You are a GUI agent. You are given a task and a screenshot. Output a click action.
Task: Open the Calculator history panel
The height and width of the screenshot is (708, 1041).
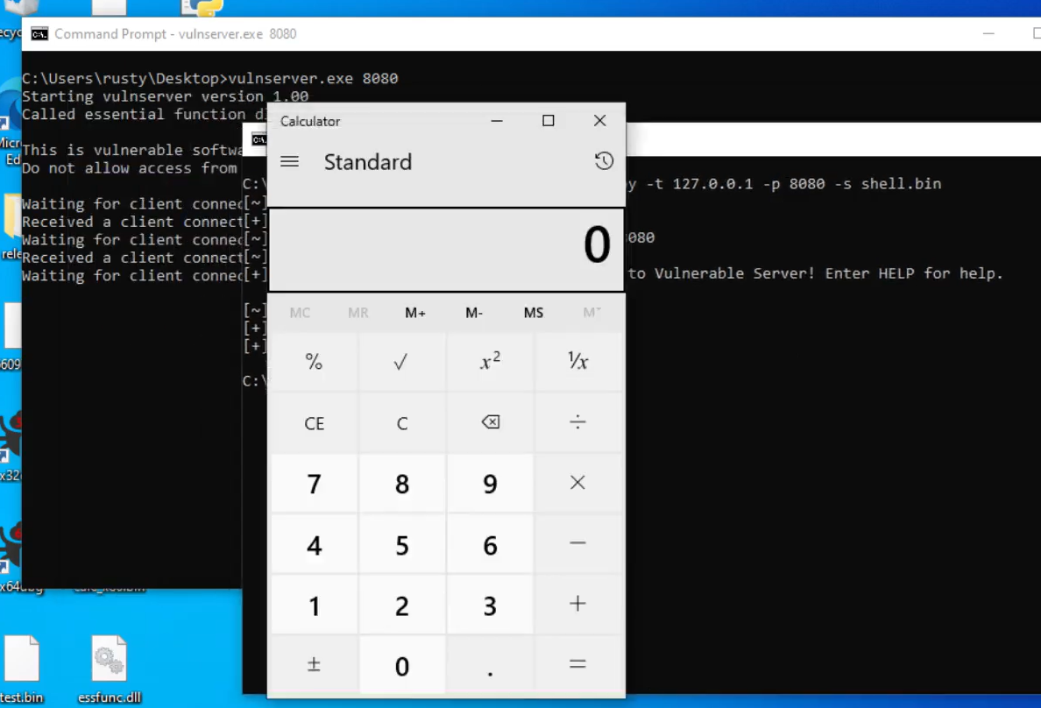coord(604,161)
